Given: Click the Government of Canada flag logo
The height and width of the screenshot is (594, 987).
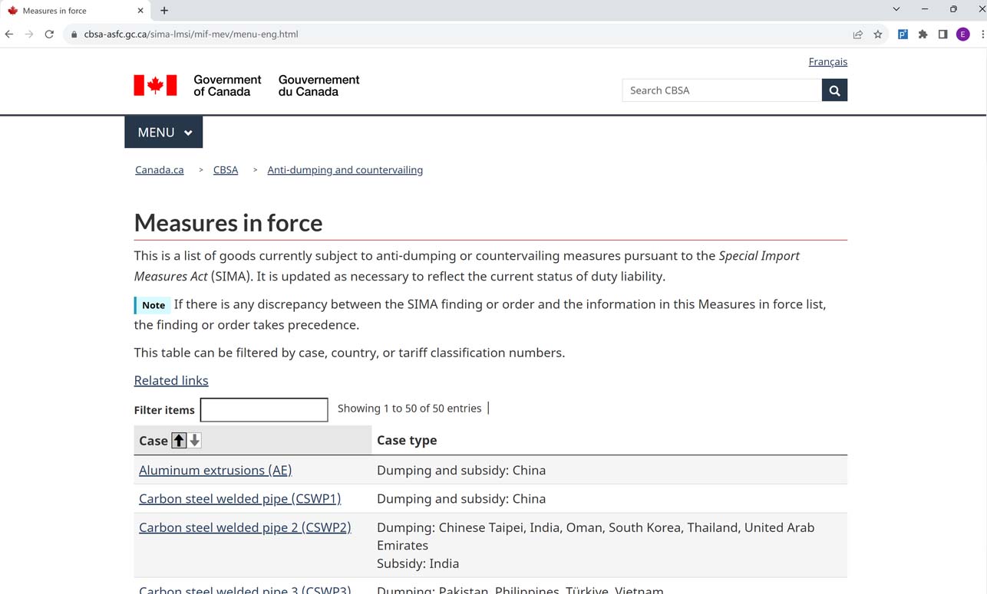Looking at the screenshot, I should tap(155, 85).
